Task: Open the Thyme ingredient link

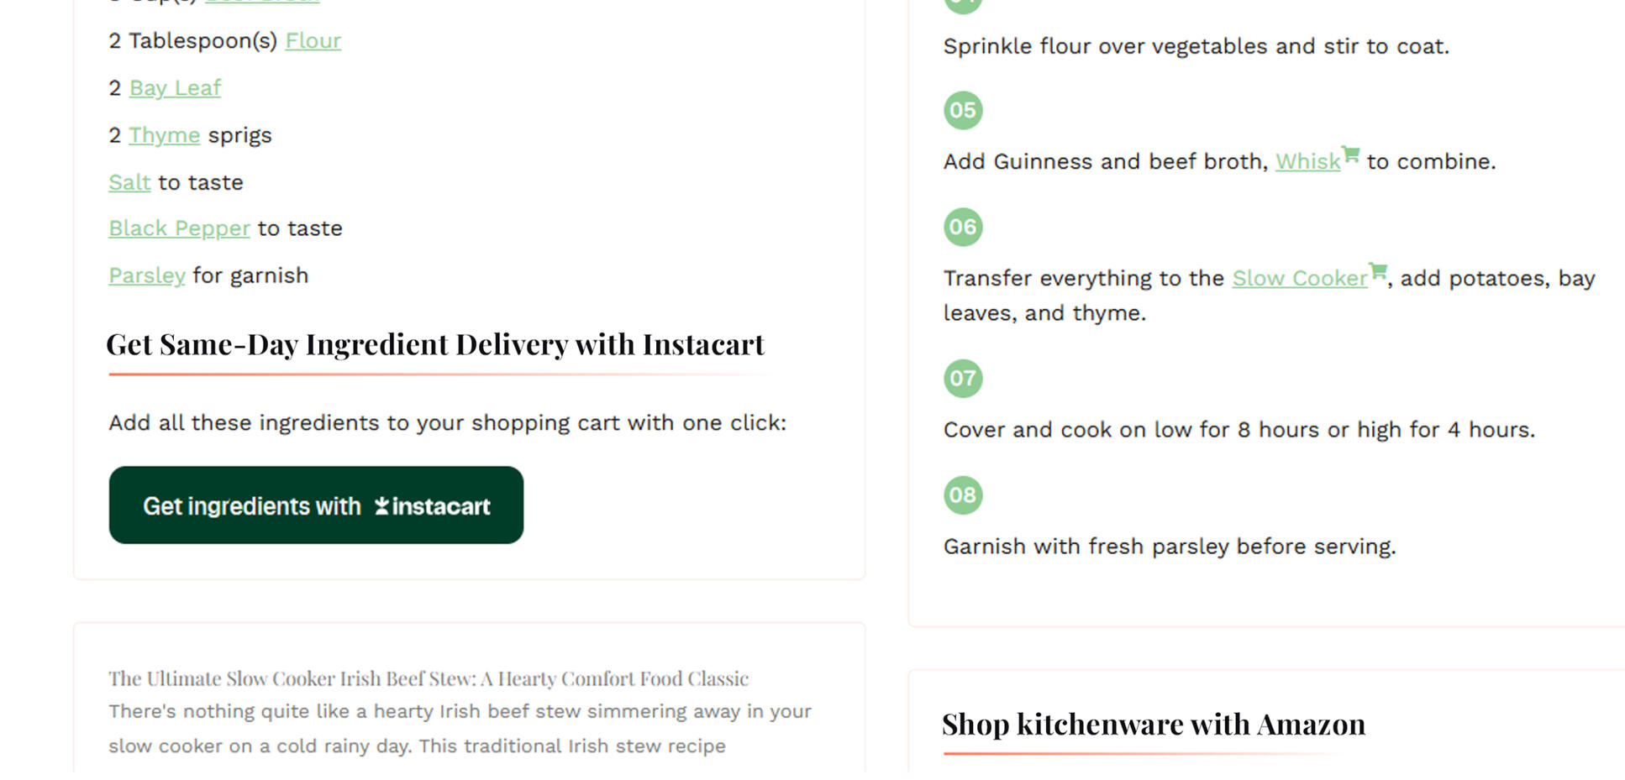Action: 164,134
